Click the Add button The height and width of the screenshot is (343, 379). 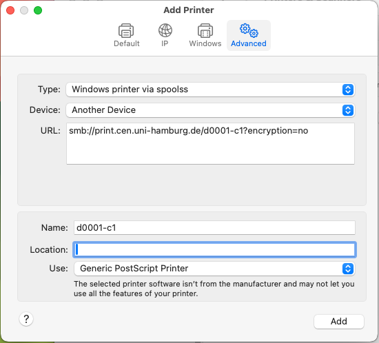339,321
